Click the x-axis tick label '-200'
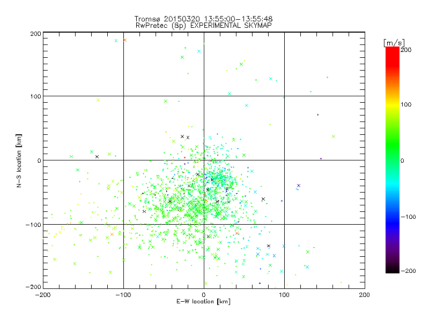The width and height of the screenshot is (429, 321). pyautogui.click(x=43, y=295)
